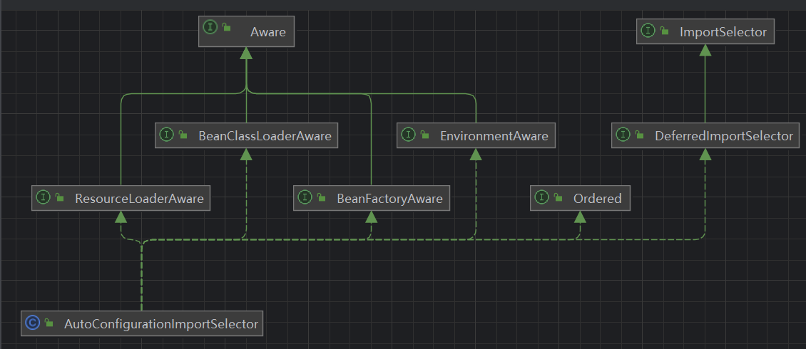Select the ResourceLoaderAware node label
The height and width of the screenshot is (349, 806).
click(139, 199)
